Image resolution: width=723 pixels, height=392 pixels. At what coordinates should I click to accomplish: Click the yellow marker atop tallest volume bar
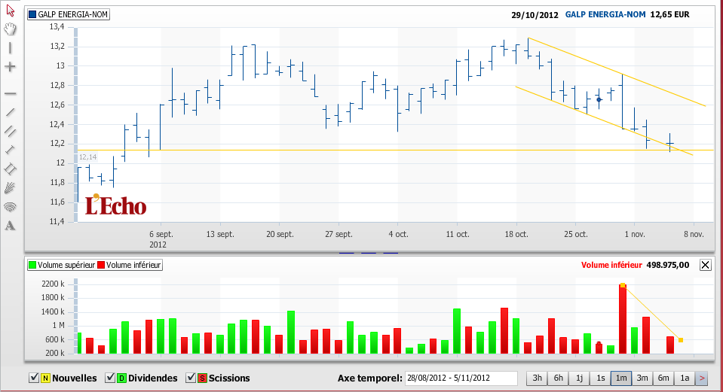pos(623,285)
